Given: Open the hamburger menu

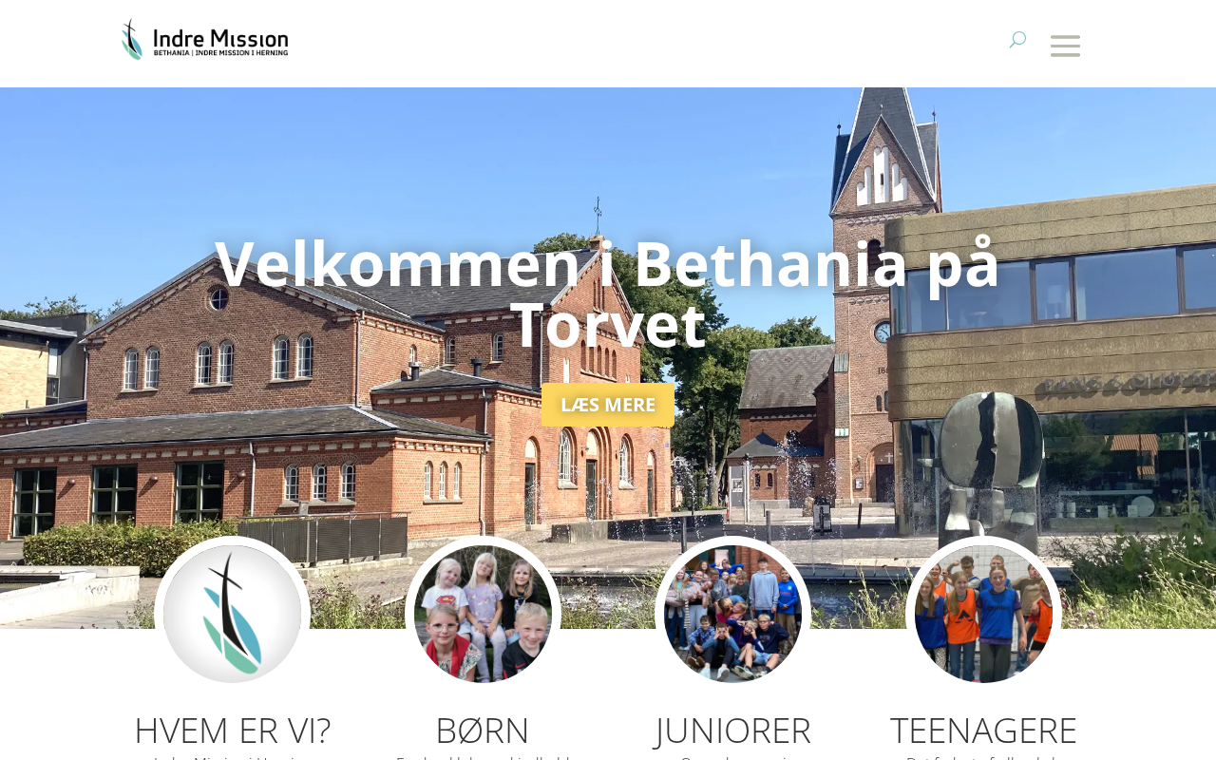Looking at the screenshot, I should (1065, 46).
